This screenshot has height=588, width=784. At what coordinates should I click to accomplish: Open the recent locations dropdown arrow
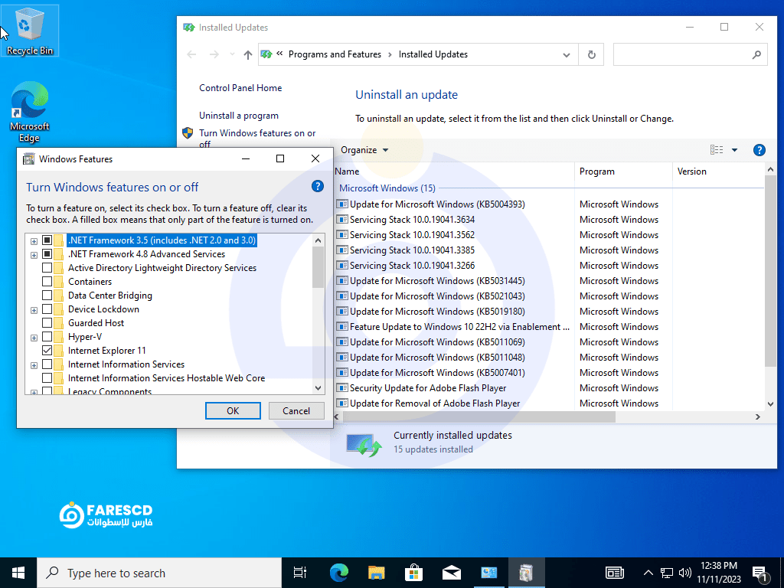(232, 54)
